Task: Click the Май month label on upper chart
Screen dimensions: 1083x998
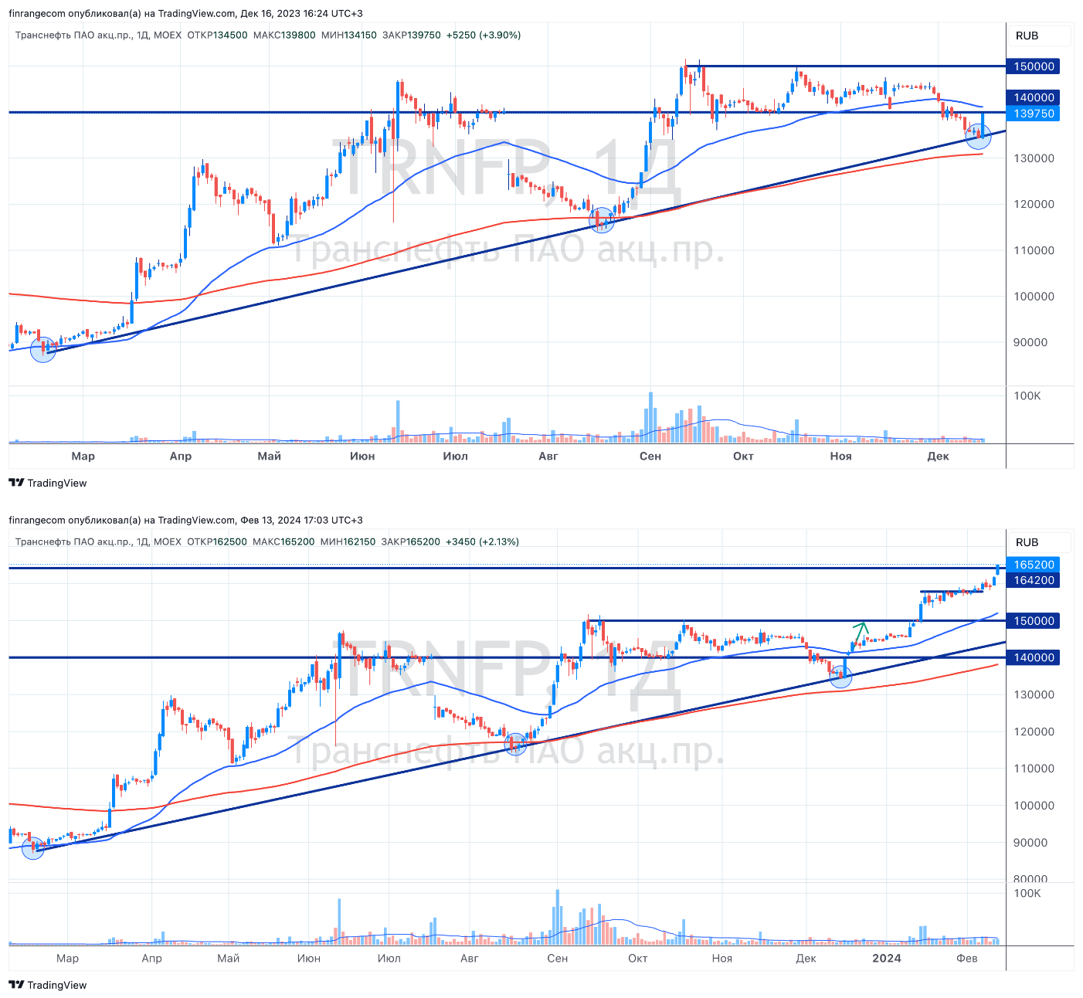Action: pos(269,456)
